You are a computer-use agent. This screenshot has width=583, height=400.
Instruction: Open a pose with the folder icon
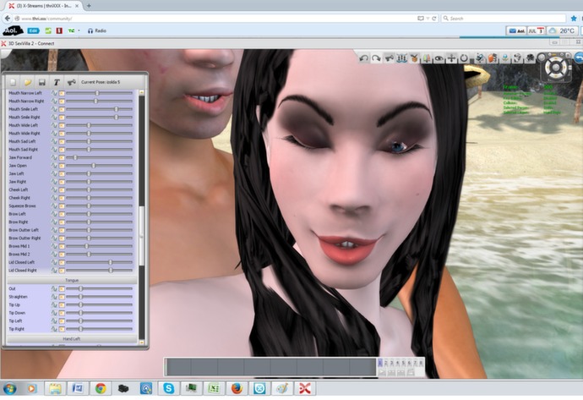click(28, 82)
